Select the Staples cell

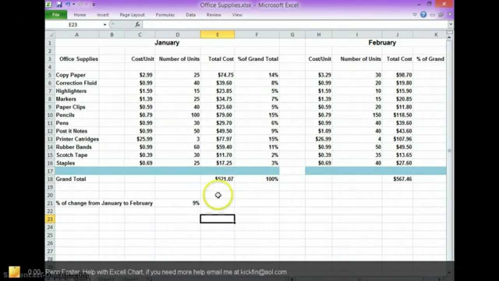[77, 163]
